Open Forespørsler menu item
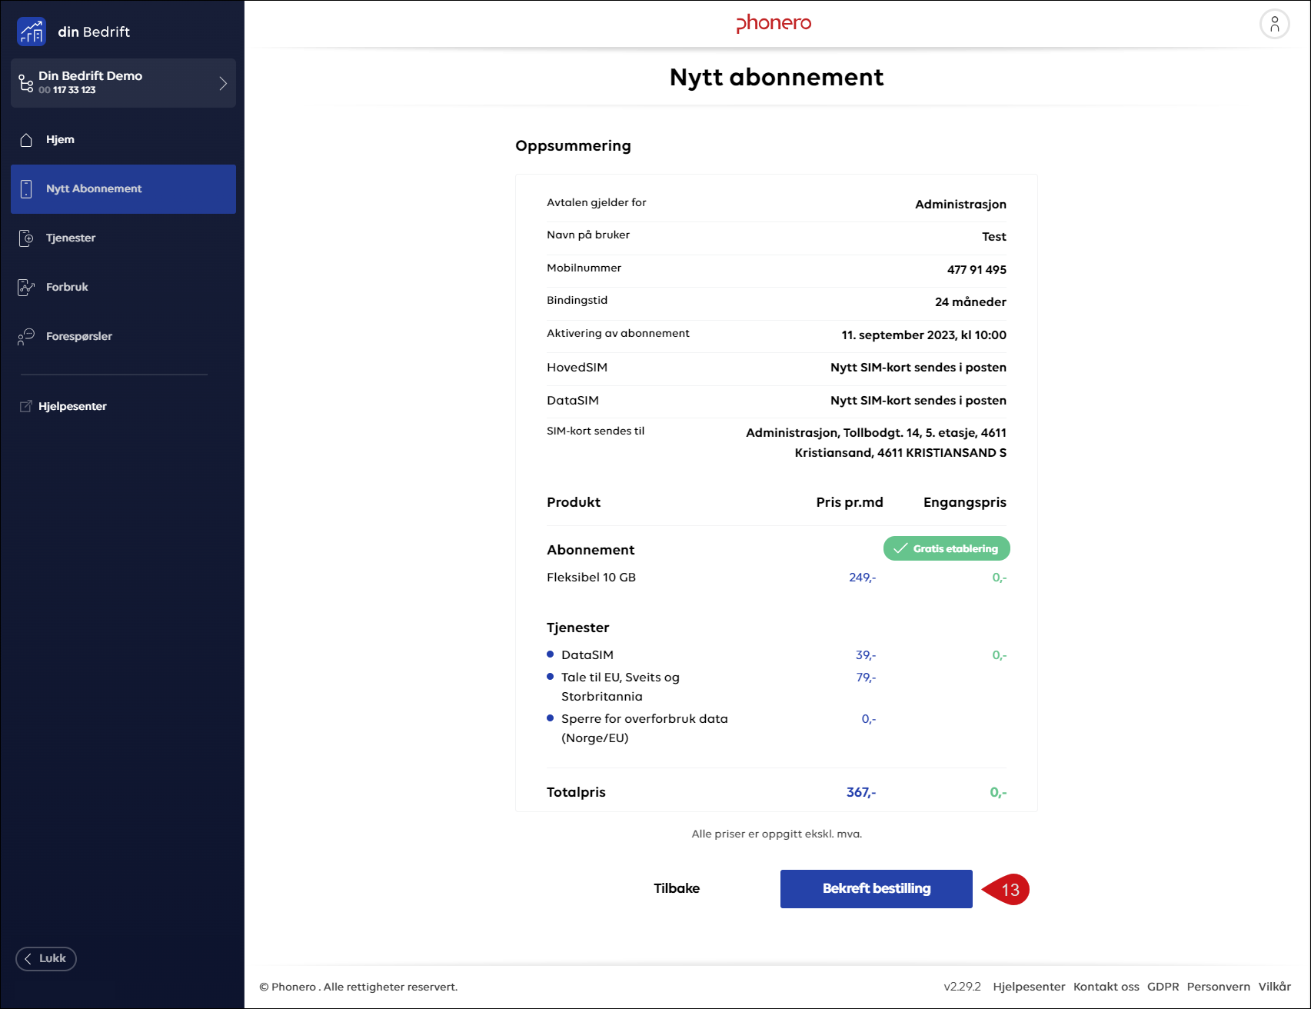 [x=123, y=337]
